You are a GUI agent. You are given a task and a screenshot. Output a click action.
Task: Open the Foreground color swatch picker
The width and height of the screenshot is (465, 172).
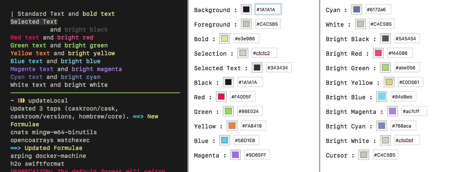point(246,24)
